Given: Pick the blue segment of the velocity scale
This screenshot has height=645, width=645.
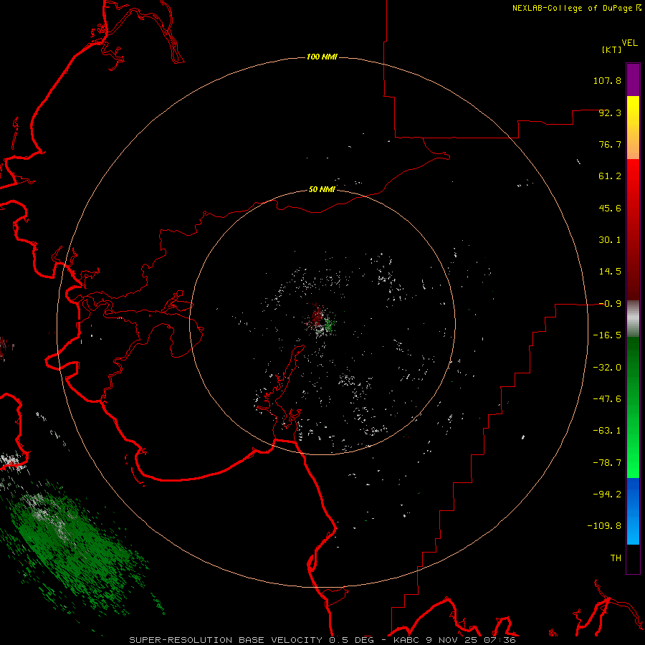Looking at the screenshot, I should click(633, 511).
